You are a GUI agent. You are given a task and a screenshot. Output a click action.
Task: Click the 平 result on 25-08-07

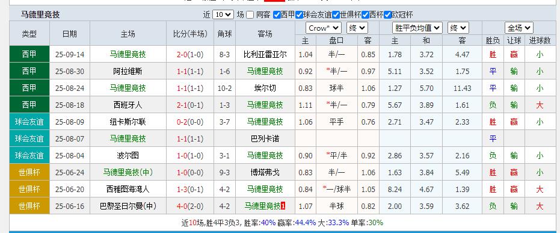[493, 138]
